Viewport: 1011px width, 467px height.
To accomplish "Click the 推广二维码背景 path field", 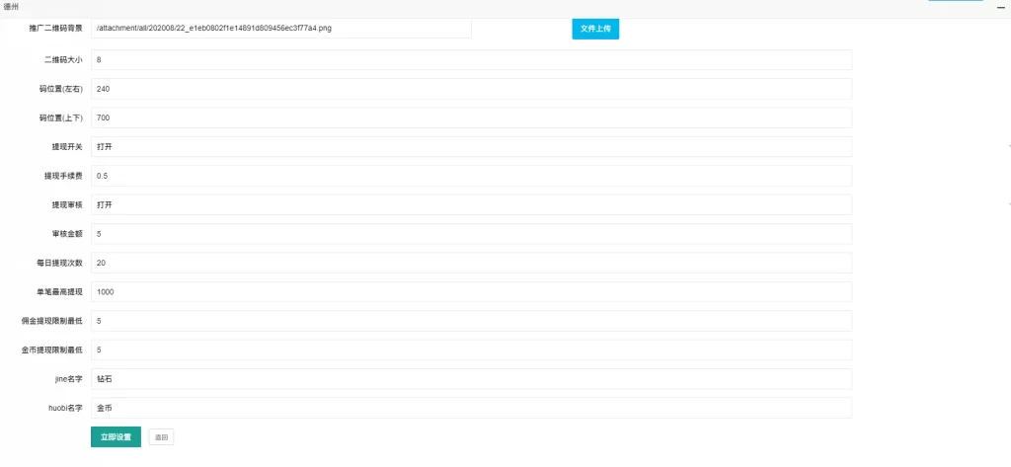I will pyautogui.click(x=280, y=29).
